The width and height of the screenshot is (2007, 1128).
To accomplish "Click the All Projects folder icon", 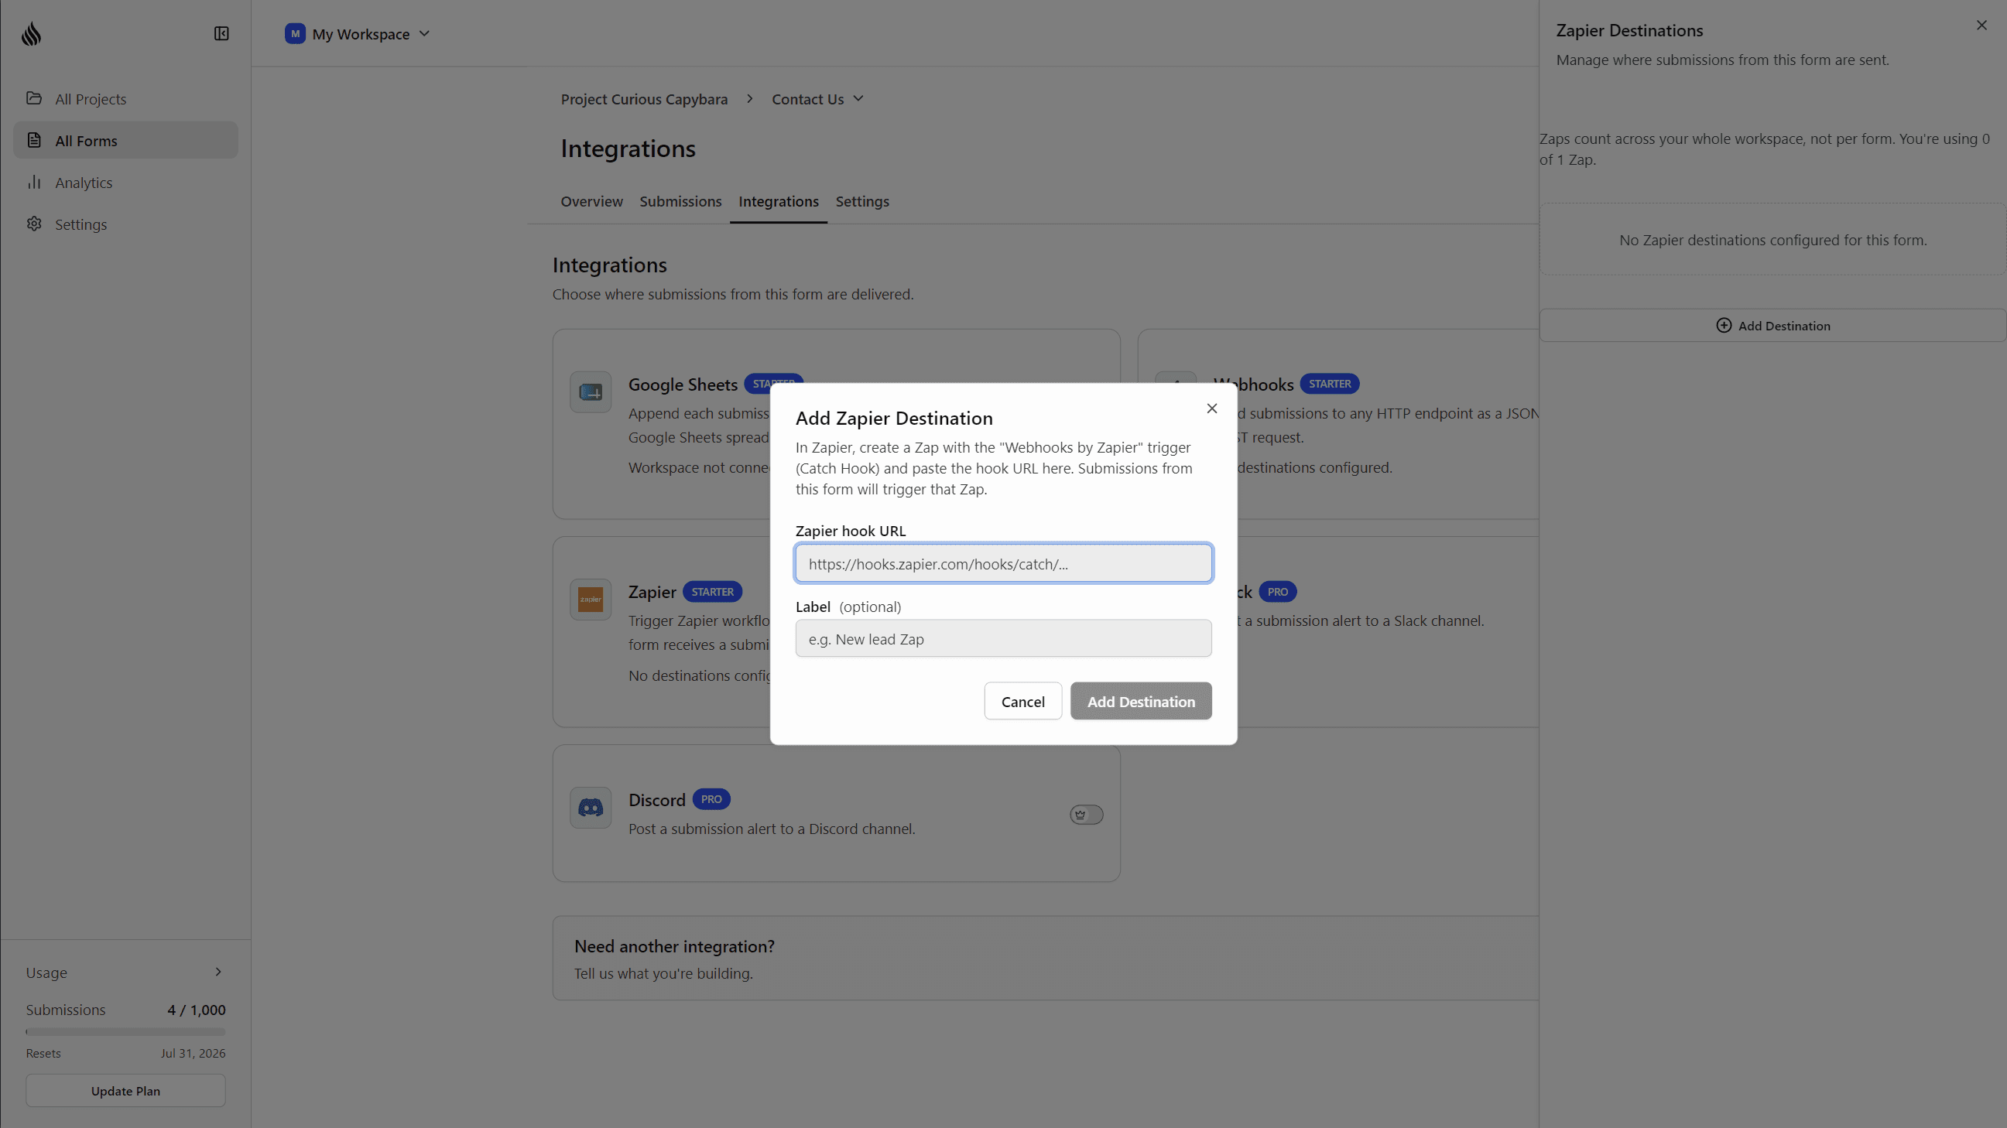I will [x=34, y=98].
